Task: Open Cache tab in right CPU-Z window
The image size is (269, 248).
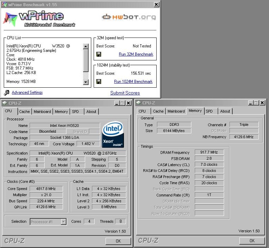Action: (x=158, y=111)
